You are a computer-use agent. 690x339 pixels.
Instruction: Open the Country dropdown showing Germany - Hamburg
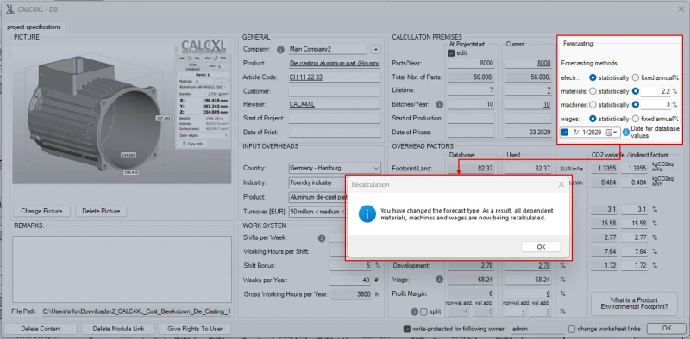[335, 168]
